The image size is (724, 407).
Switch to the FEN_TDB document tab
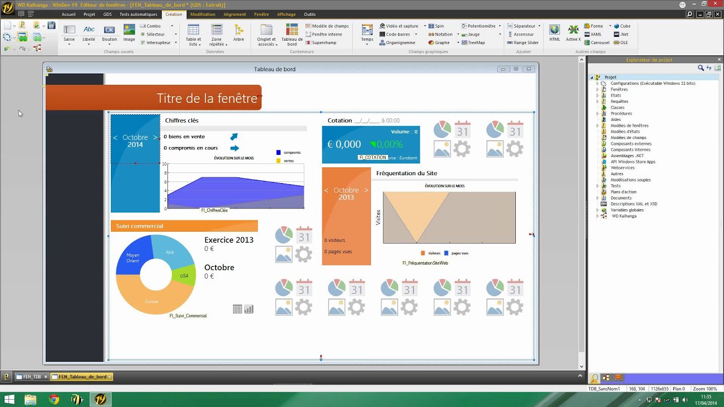32,376
